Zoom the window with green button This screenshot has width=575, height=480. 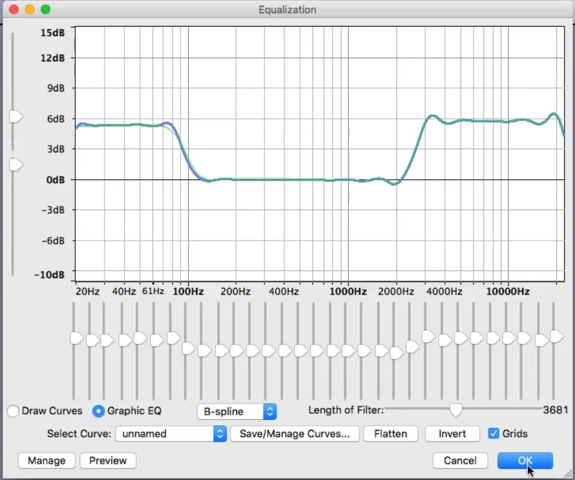[45, 9]
